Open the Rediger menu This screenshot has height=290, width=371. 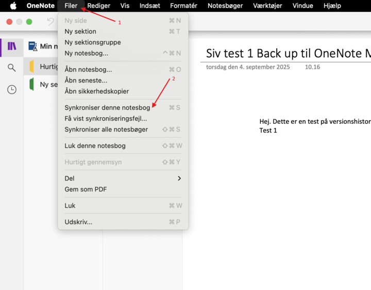coord(98,6)
